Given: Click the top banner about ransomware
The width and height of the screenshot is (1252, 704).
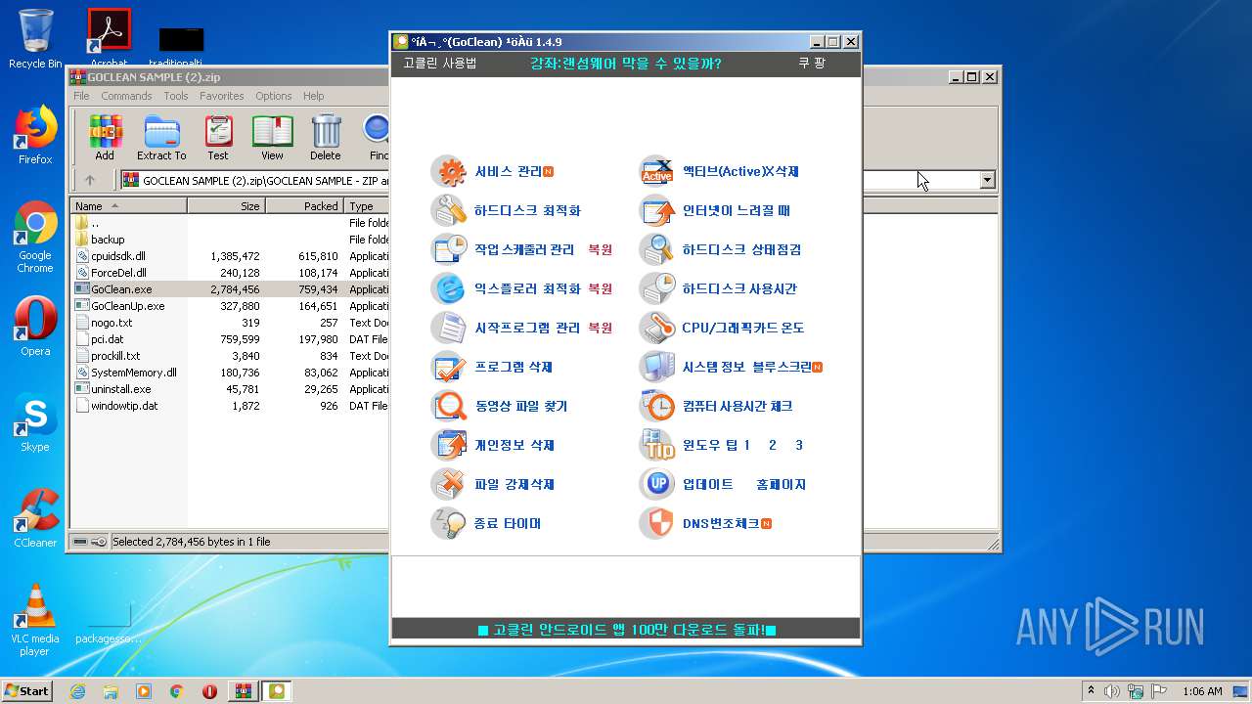Looking at the screenshot, I should point(626,64).
